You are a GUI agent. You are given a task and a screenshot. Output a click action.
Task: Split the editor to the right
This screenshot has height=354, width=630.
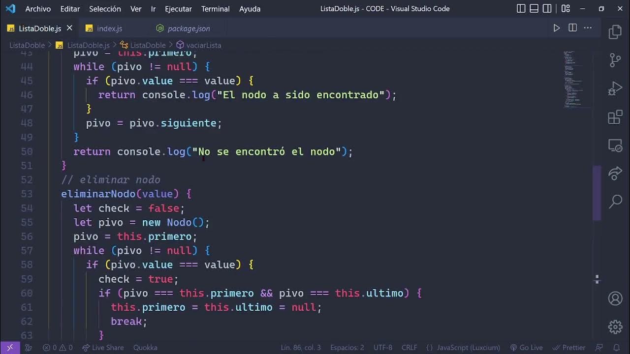point(572,28)
